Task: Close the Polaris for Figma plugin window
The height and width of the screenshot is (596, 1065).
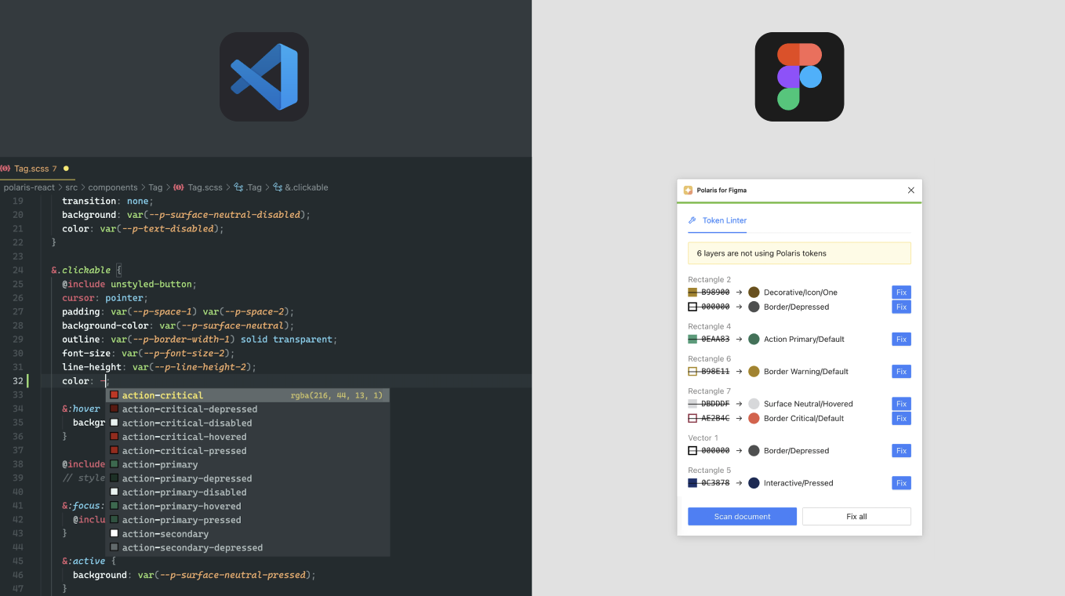Action: pos(911,190)
